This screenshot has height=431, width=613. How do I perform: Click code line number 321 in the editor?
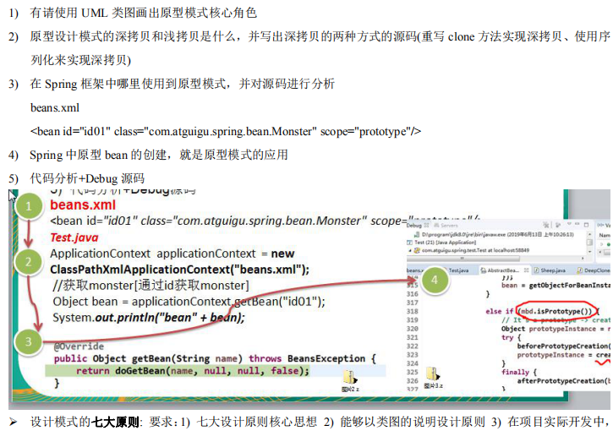click(x=413, y=337)
